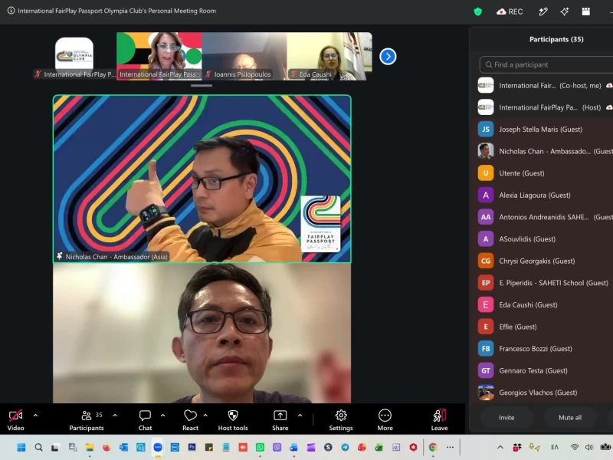The width and height of the screenshot is (613, 460).
Task: Open WhatsApp from the taskbar
Action: (x=260, y=447)
